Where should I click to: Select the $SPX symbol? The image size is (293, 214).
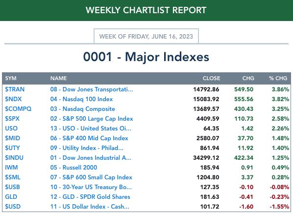click(12, 119)
